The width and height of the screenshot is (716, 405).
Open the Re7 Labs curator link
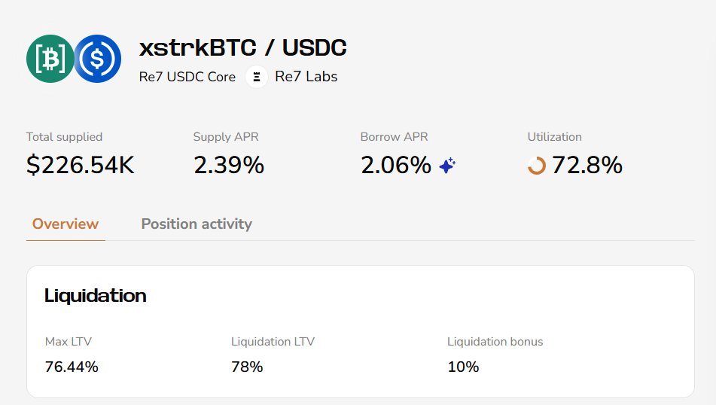(x=306, y=77)
